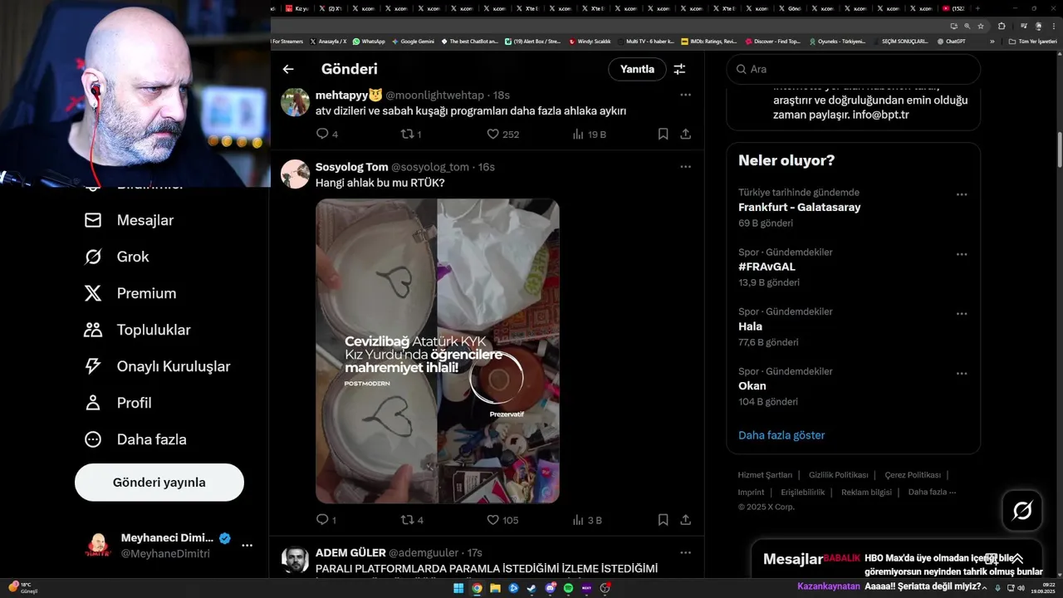Focus the Ara search field
Screen dimensions: 1063x598
coord(854,69)
